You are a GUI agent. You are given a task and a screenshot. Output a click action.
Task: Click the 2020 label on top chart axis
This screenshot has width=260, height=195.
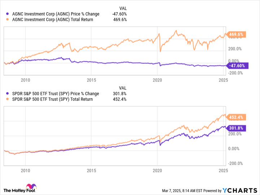click(157, 79)
